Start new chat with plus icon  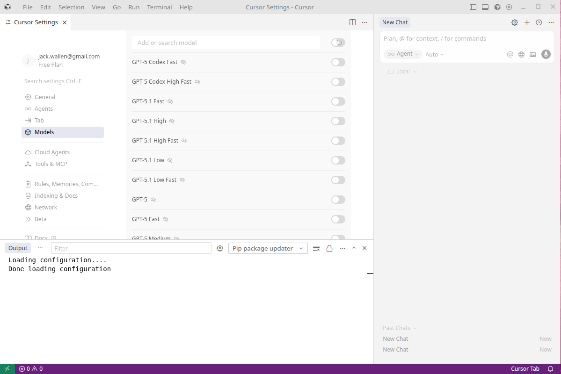pyautogui.click(x=527, y=22)
